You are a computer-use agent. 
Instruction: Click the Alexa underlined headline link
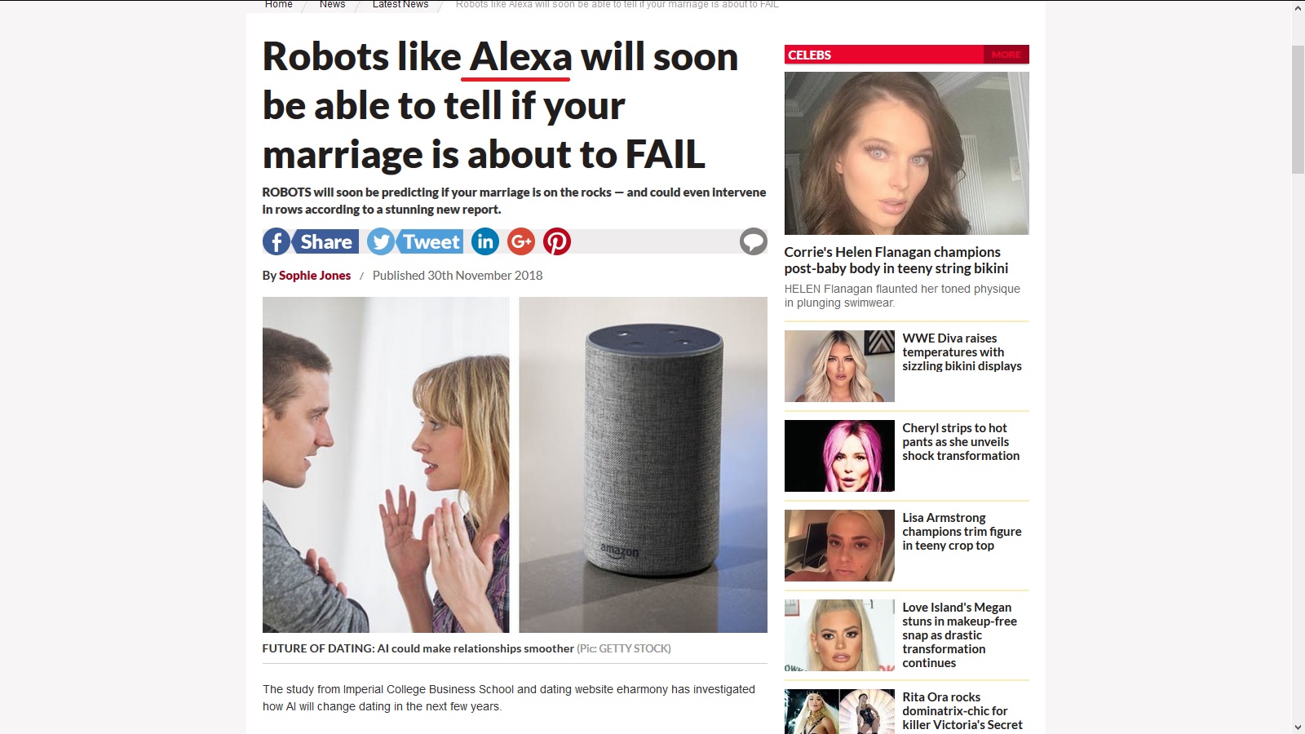520,58
